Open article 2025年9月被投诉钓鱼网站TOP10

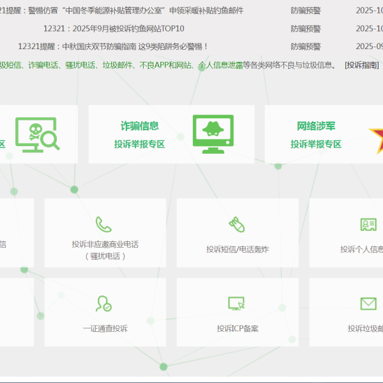pyautogui.click(x=114, y=29)
